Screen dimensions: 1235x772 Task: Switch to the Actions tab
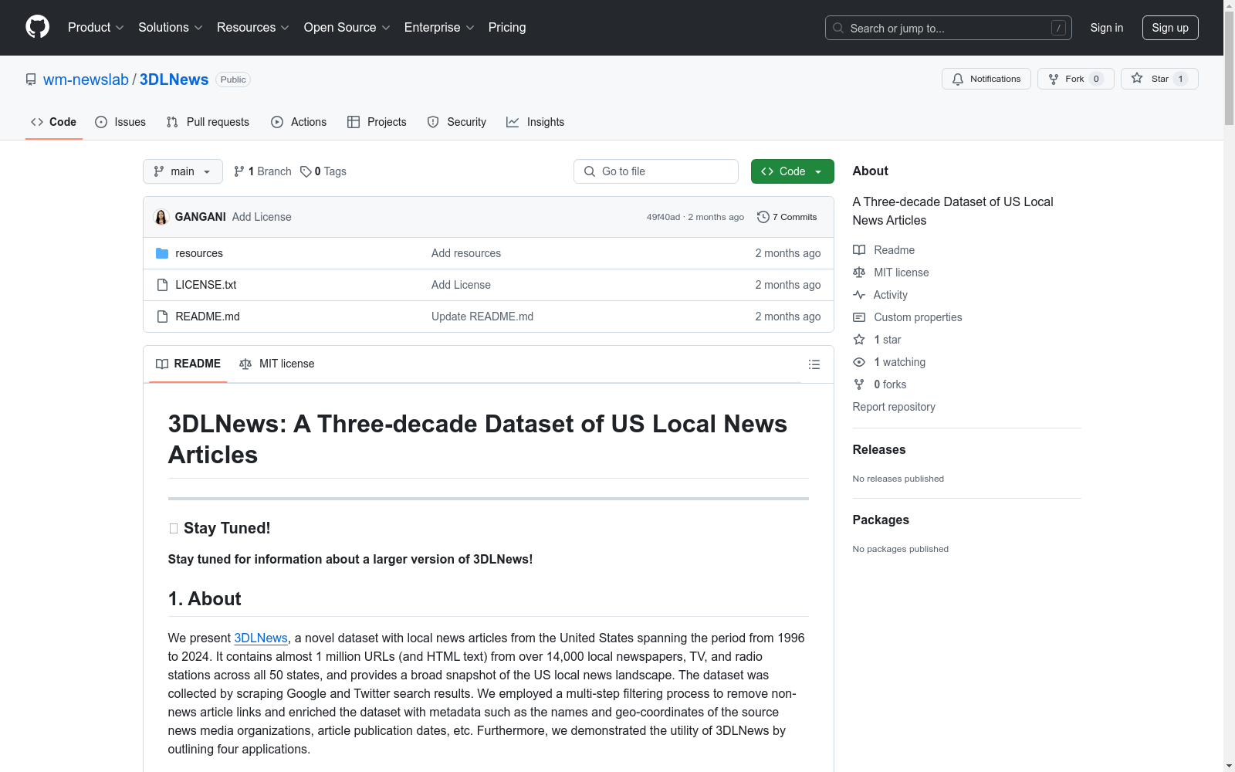point(299,122)
